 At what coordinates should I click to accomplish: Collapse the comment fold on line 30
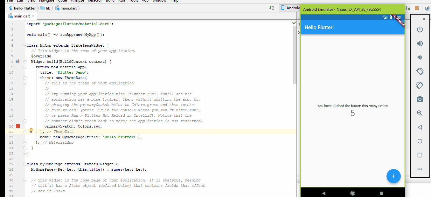click(x=25, y=180)
